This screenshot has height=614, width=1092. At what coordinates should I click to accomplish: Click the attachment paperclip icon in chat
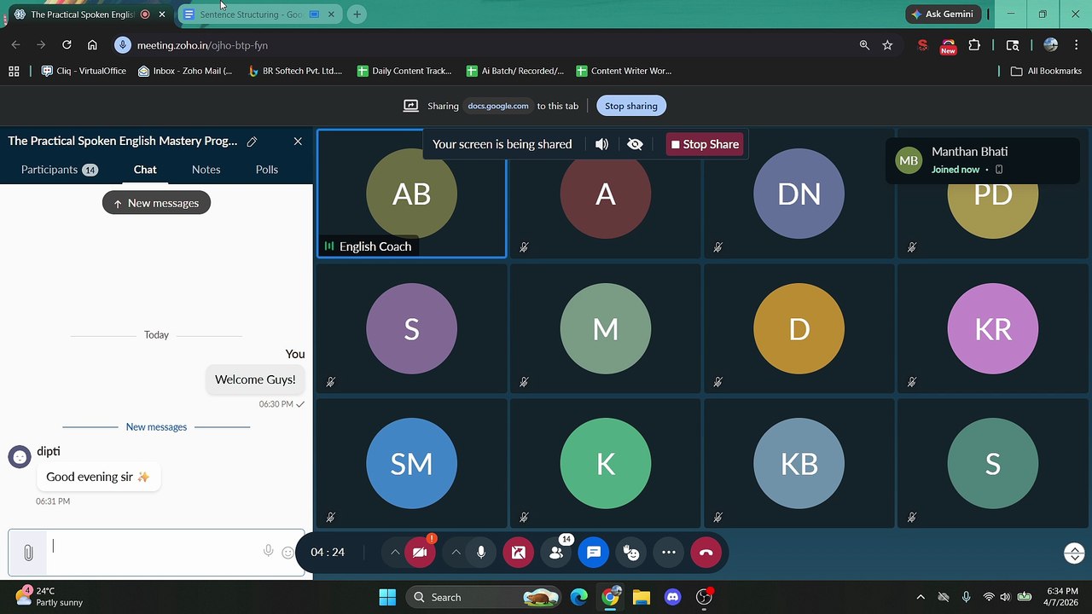[x=28, y=553]
